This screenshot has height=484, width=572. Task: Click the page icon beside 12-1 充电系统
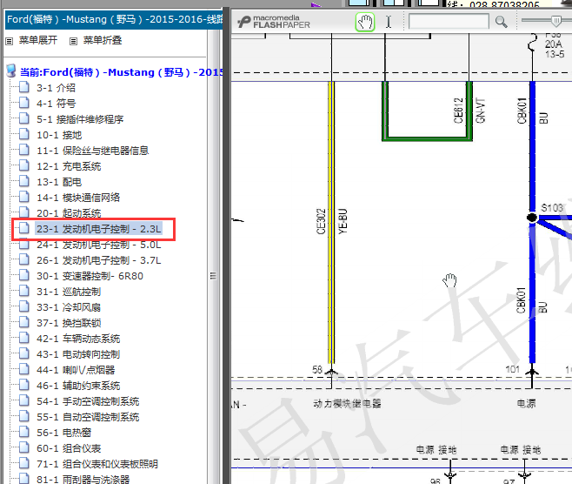24,165
